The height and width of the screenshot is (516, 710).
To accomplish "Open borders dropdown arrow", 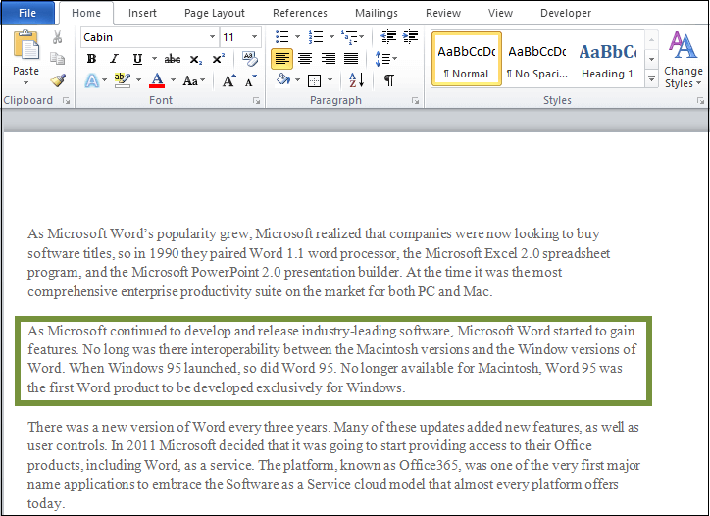I will tap(330, 80).
